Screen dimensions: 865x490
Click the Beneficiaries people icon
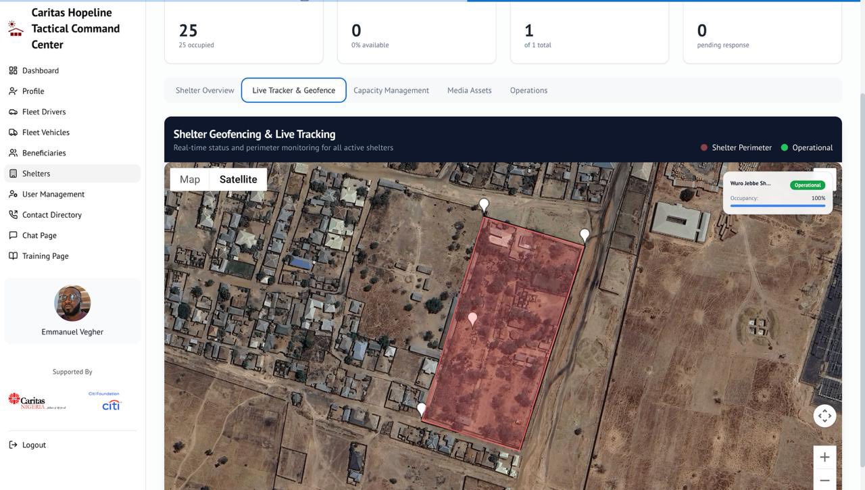pyautogui.click(x=13, y=153)
